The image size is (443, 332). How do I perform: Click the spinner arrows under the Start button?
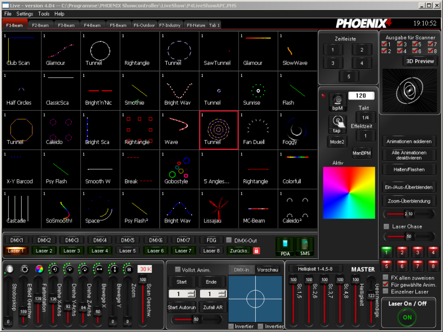click(192, 294)
